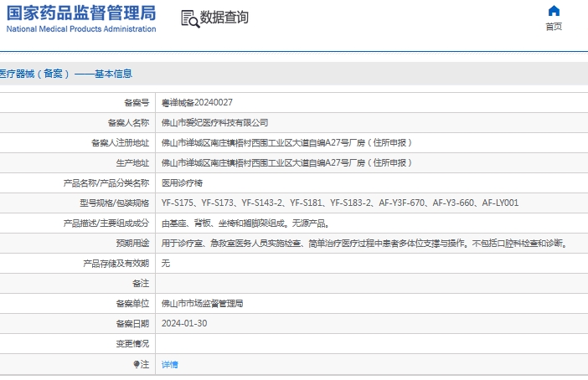Viewport: 588px width, 380px height.
Task: Click the 数据查询 magnifier document icon
Action: point(190,18)
